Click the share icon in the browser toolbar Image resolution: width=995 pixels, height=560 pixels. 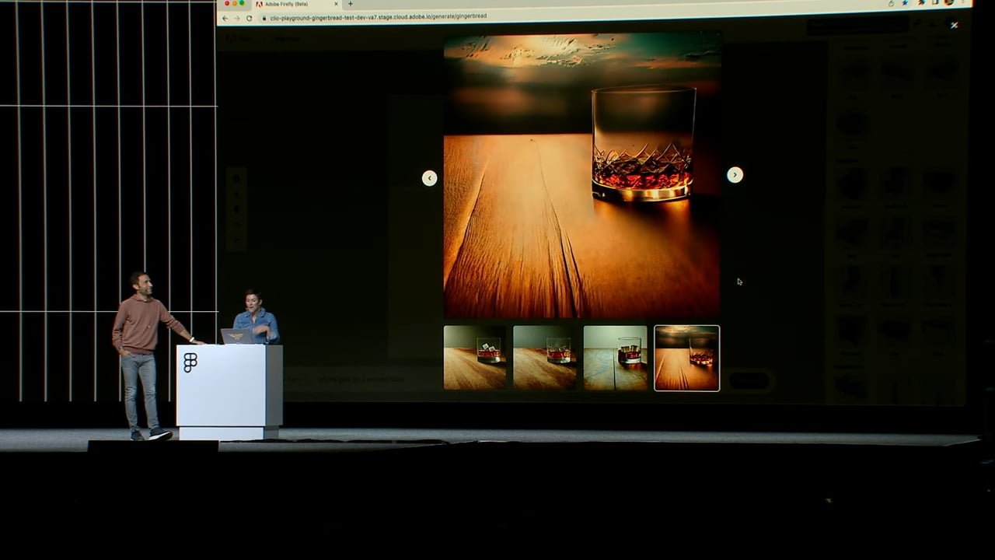tap(891, 4)
